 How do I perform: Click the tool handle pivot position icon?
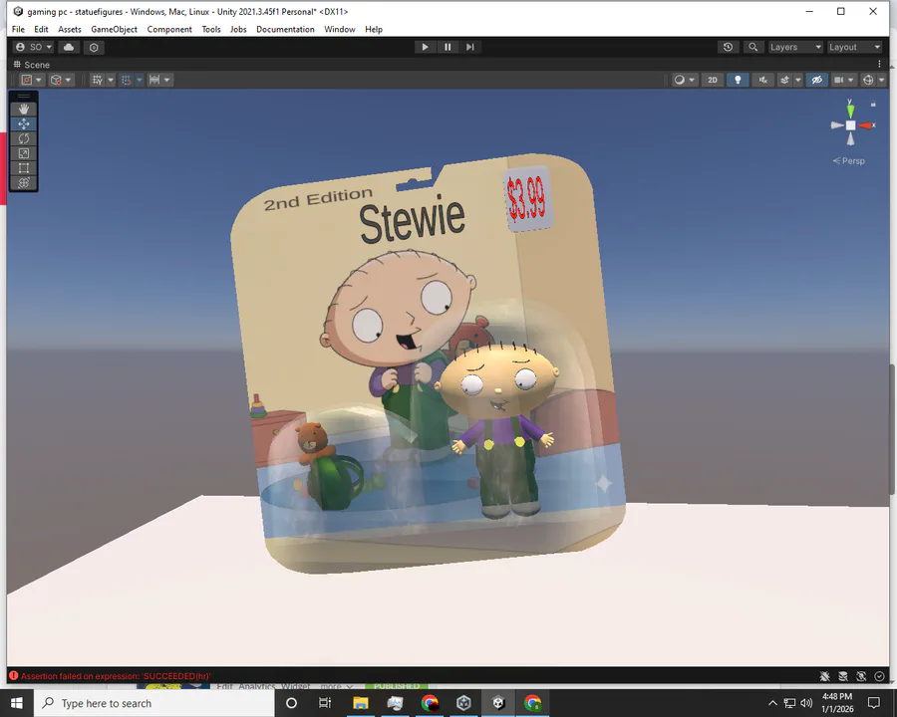(x=26, y=80)
